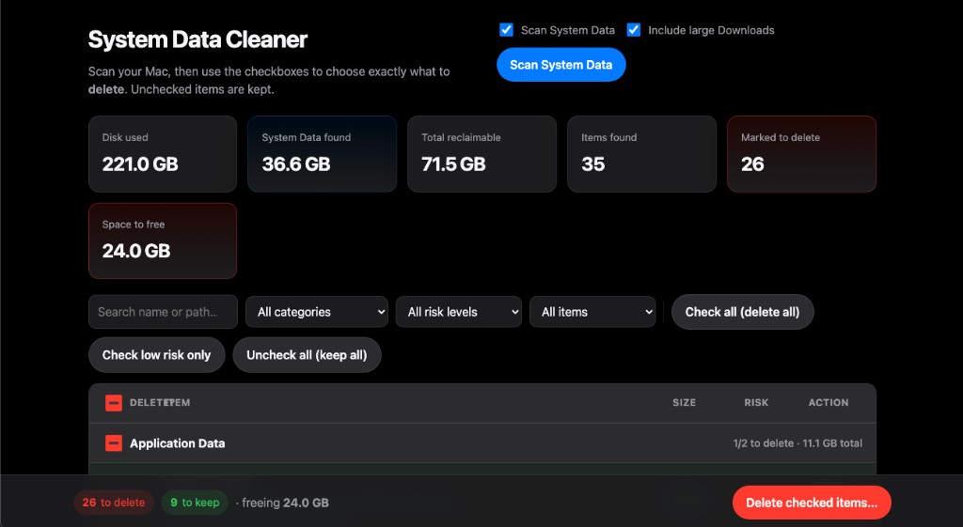This screenshot has width=963, height=527.
Task: Toggle the select-all checkbox in table header
Action: click(x=114, y=402)
